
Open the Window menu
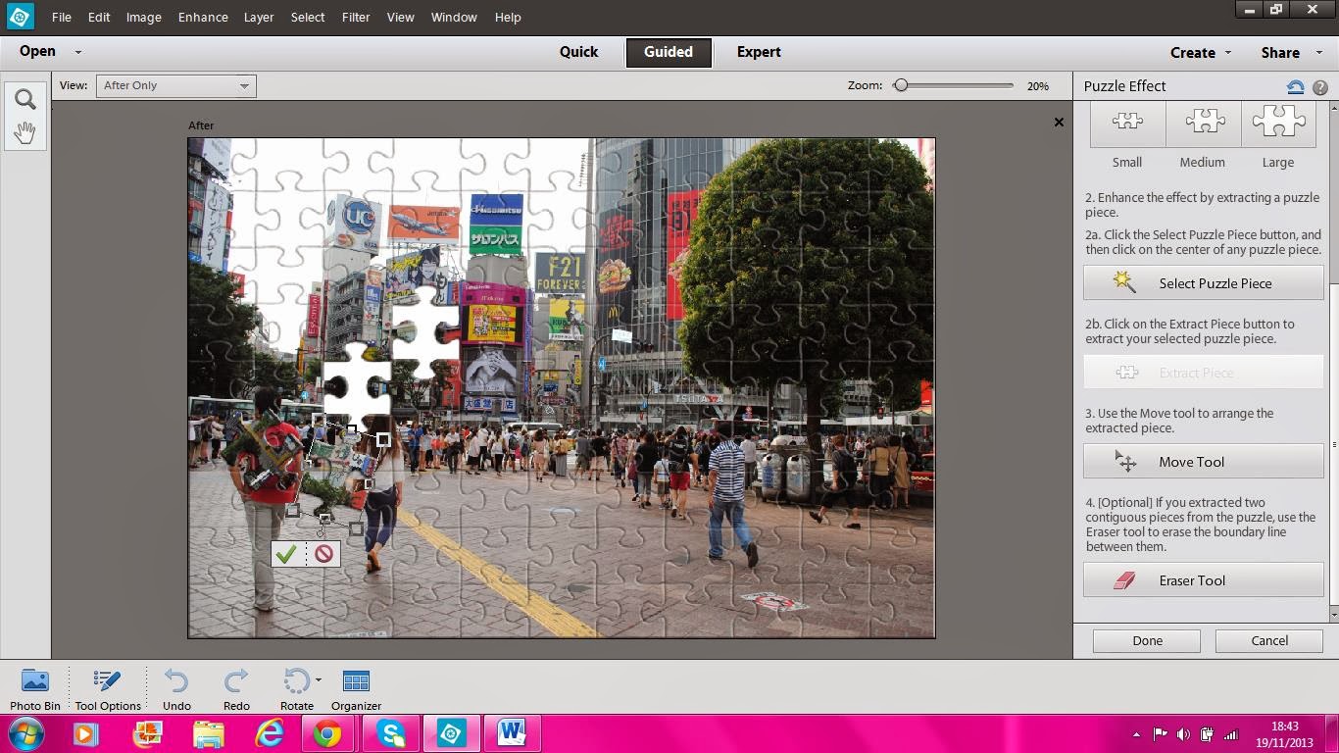454,17
